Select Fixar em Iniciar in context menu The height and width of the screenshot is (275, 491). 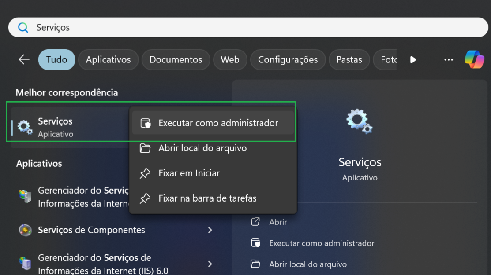pos(189,173)
